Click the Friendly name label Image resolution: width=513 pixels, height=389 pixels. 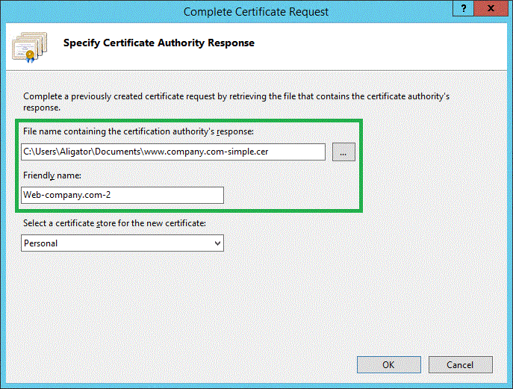click(x=52, y=175)
